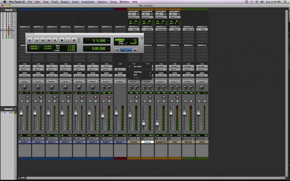Open the Wi-Fi status menu
Screen dimensions: 290x181
[x=257, y=2]
